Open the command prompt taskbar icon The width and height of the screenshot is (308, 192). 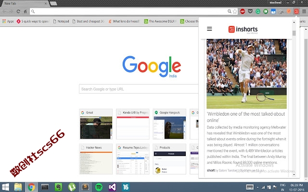[x=45, y=187]
